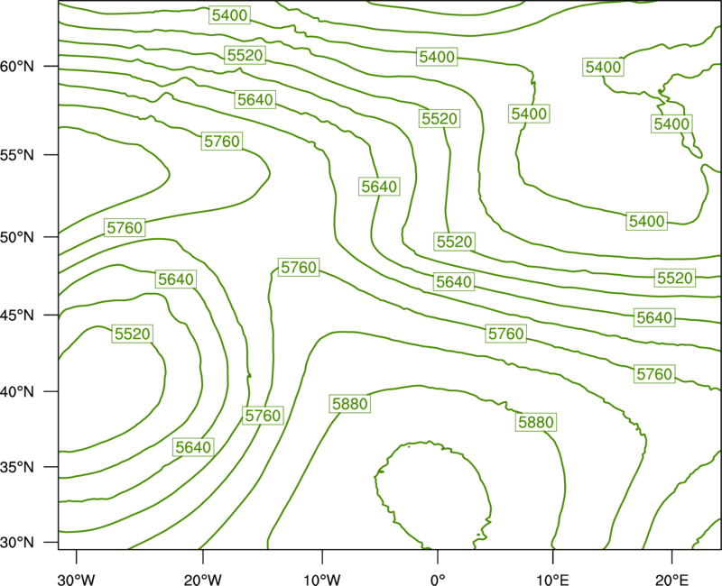Click the 5520 label at the far right edge
The image size is (722, 586).
pos(674,278)
